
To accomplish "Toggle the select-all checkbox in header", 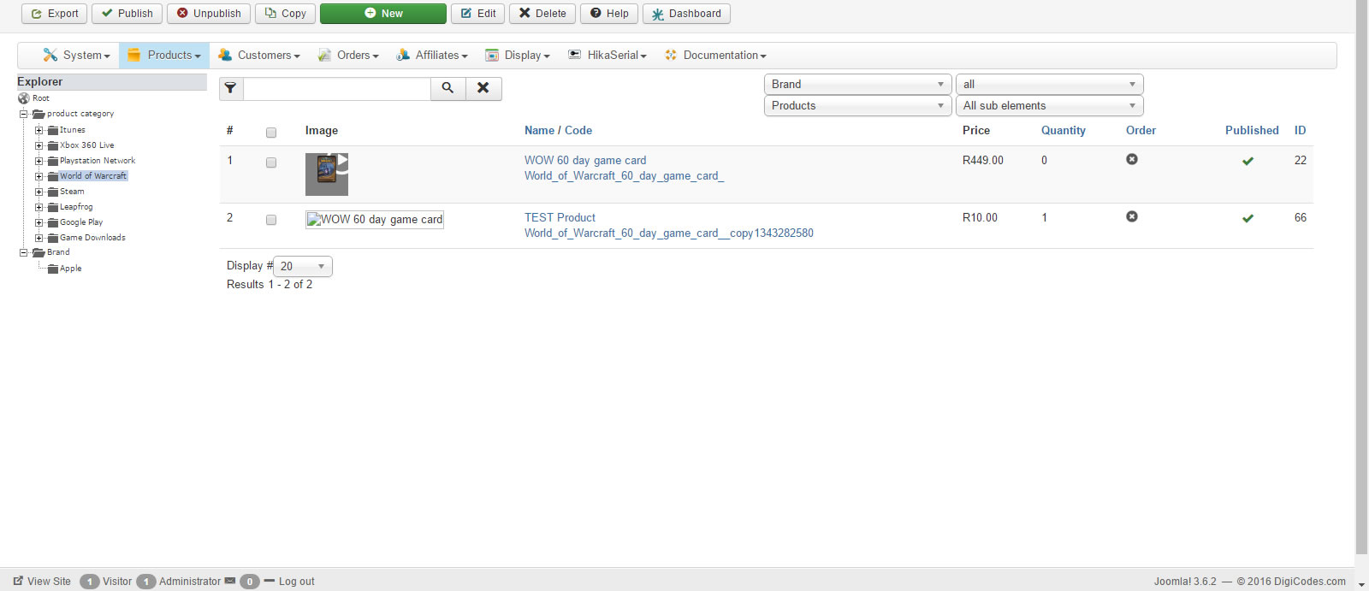I will coord(271,133).
